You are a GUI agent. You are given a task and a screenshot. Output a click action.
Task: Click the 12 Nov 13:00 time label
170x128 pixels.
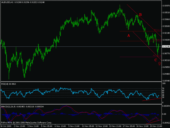tap(101, 126)
